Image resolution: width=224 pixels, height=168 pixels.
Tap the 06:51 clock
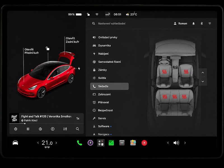(117, 15)
